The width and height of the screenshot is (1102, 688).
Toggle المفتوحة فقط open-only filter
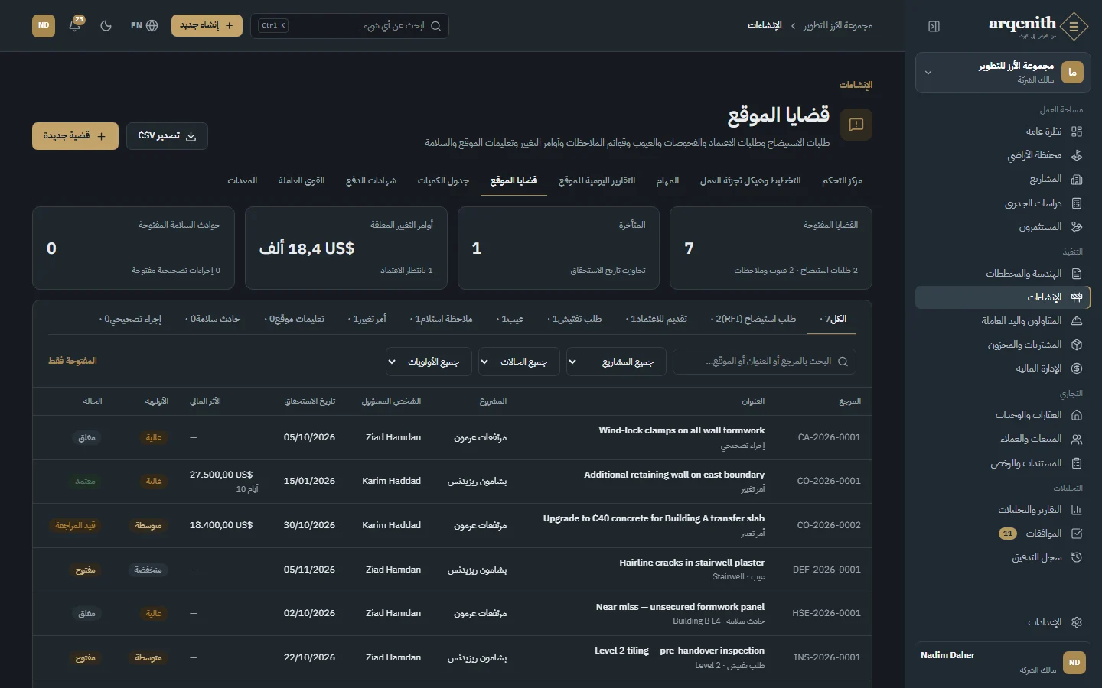pyautogui.click(x=73, y=361)
